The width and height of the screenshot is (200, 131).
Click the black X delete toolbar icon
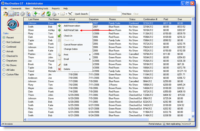tap(70, 14)
